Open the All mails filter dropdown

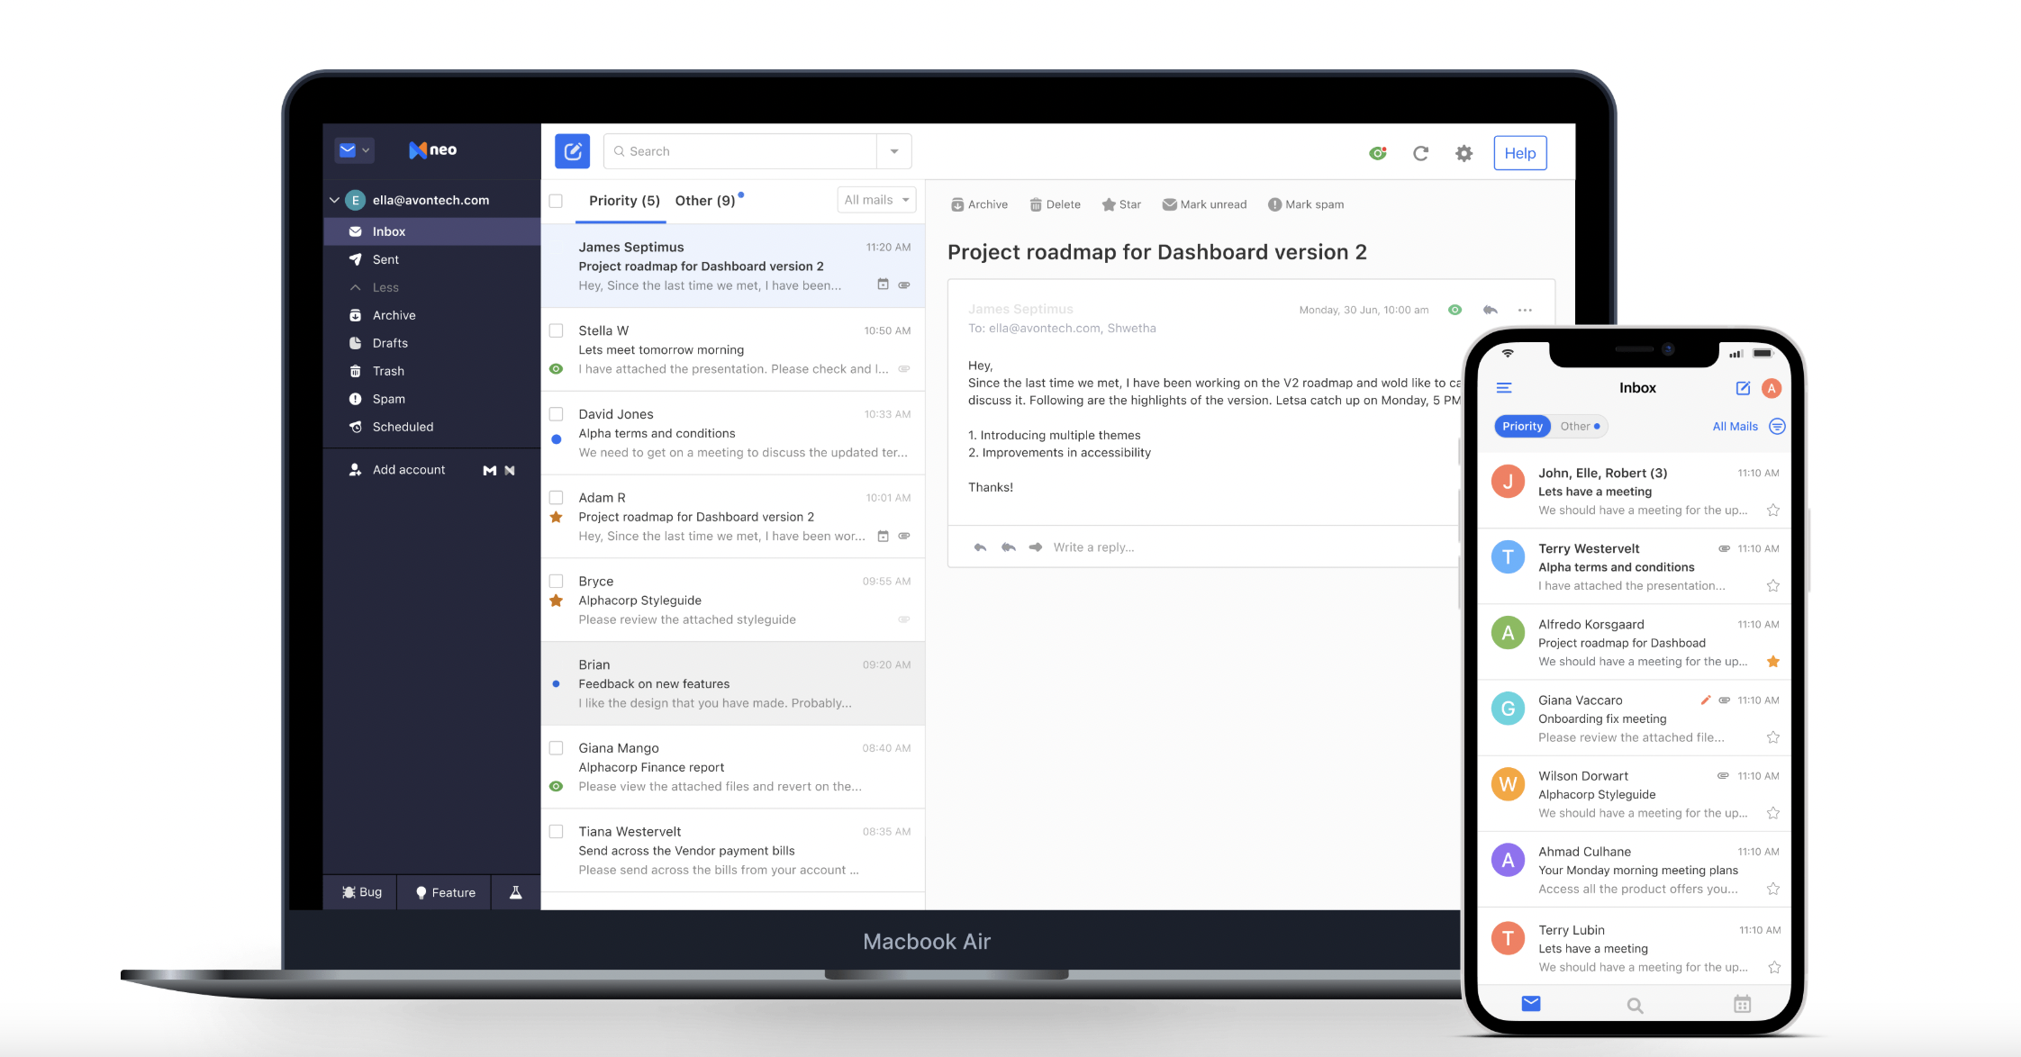click(x=876, y=200)
